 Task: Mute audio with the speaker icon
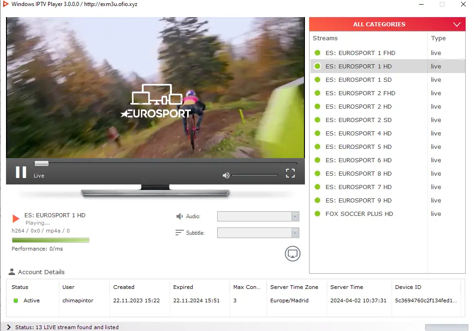click(226, 176)
